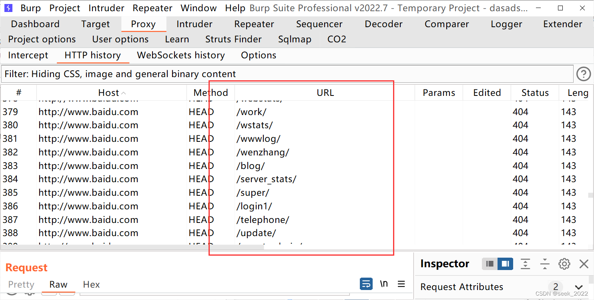The height and width of the screenshot is (300, 594).
Task: Select the /wwwlog/ URL entry
Action: pos(259,139)
